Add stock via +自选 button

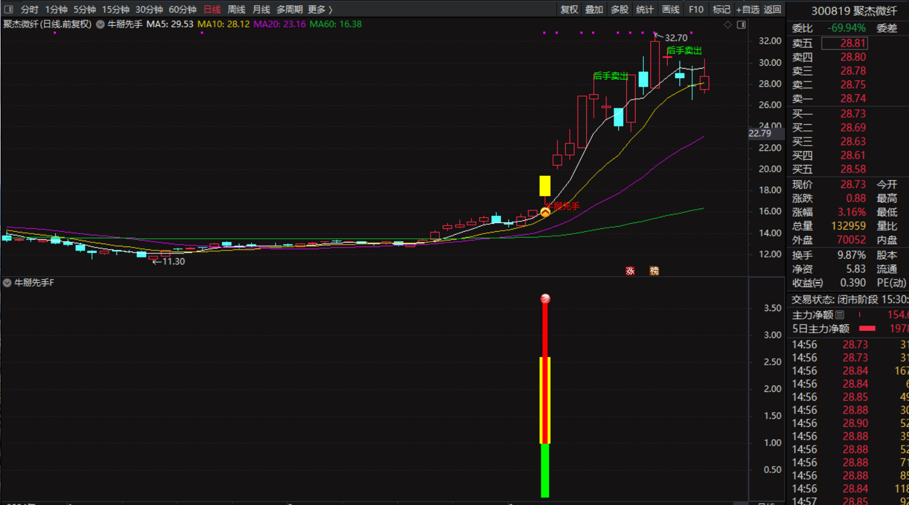[748, 9]
